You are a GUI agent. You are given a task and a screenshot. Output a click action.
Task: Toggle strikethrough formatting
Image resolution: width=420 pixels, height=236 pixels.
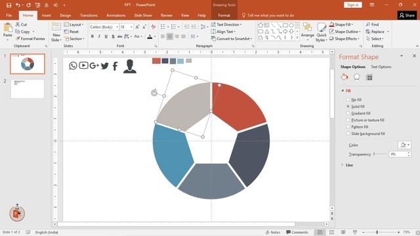tap(119, 37)
